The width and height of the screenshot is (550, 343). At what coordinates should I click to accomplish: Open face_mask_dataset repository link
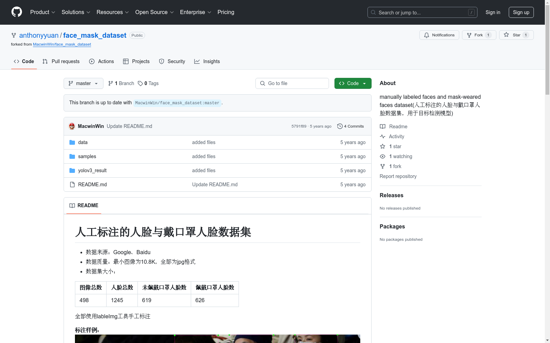[x=95, y=35]
